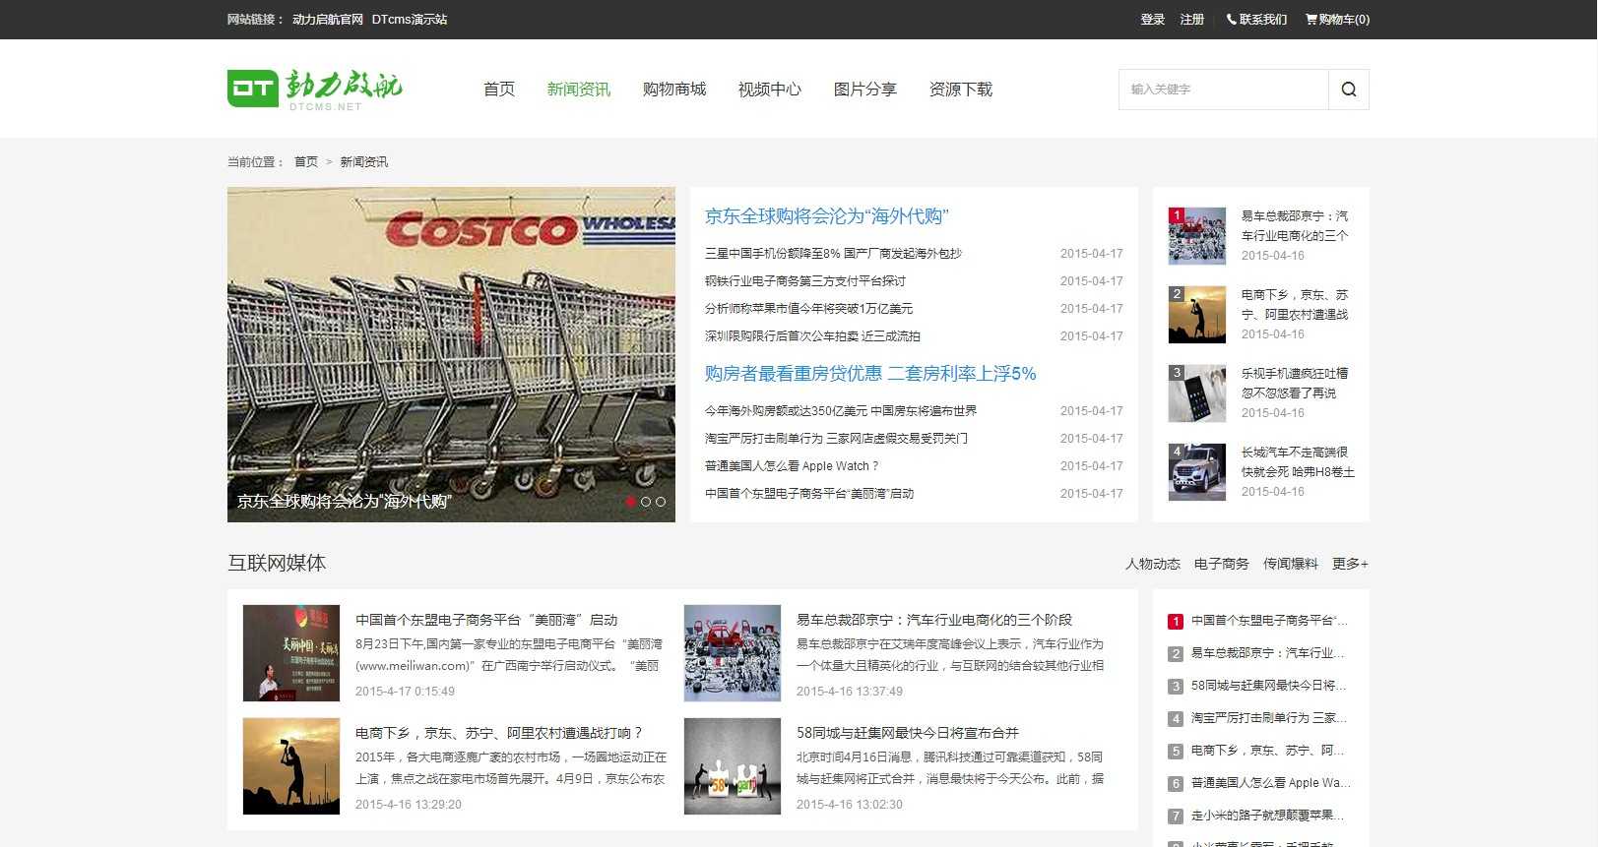Screen dimensions: 1598x847
Task: Go to the 购物商城 menu item
Action: [x=674, y=90]
